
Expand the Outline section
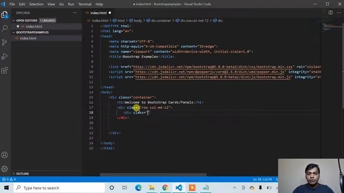23,174
